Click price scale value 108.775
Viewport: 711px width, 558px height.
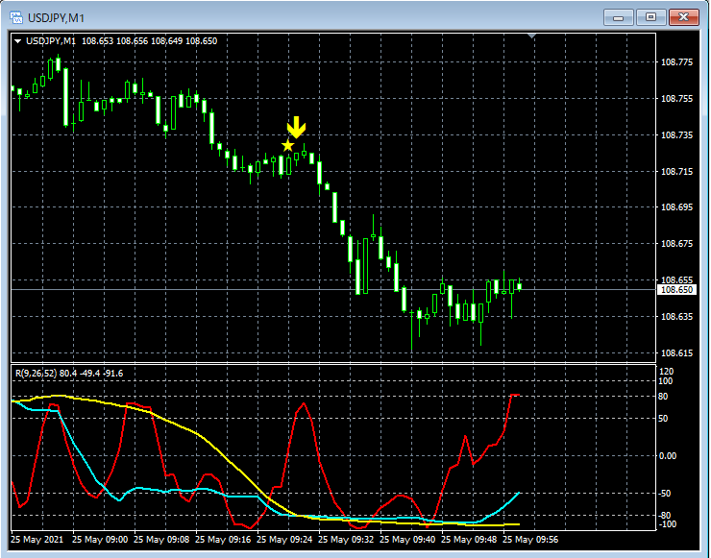tap(677, 62)
